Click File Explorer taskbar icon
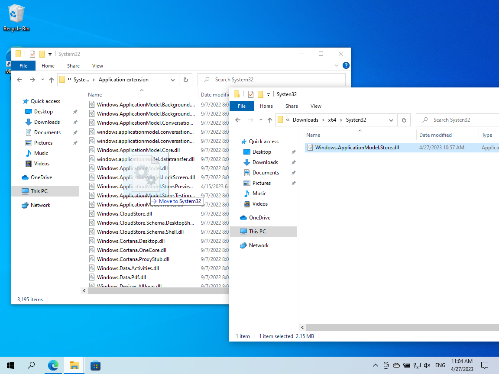Viewport: 499px width, 374px height. [74, 365]
